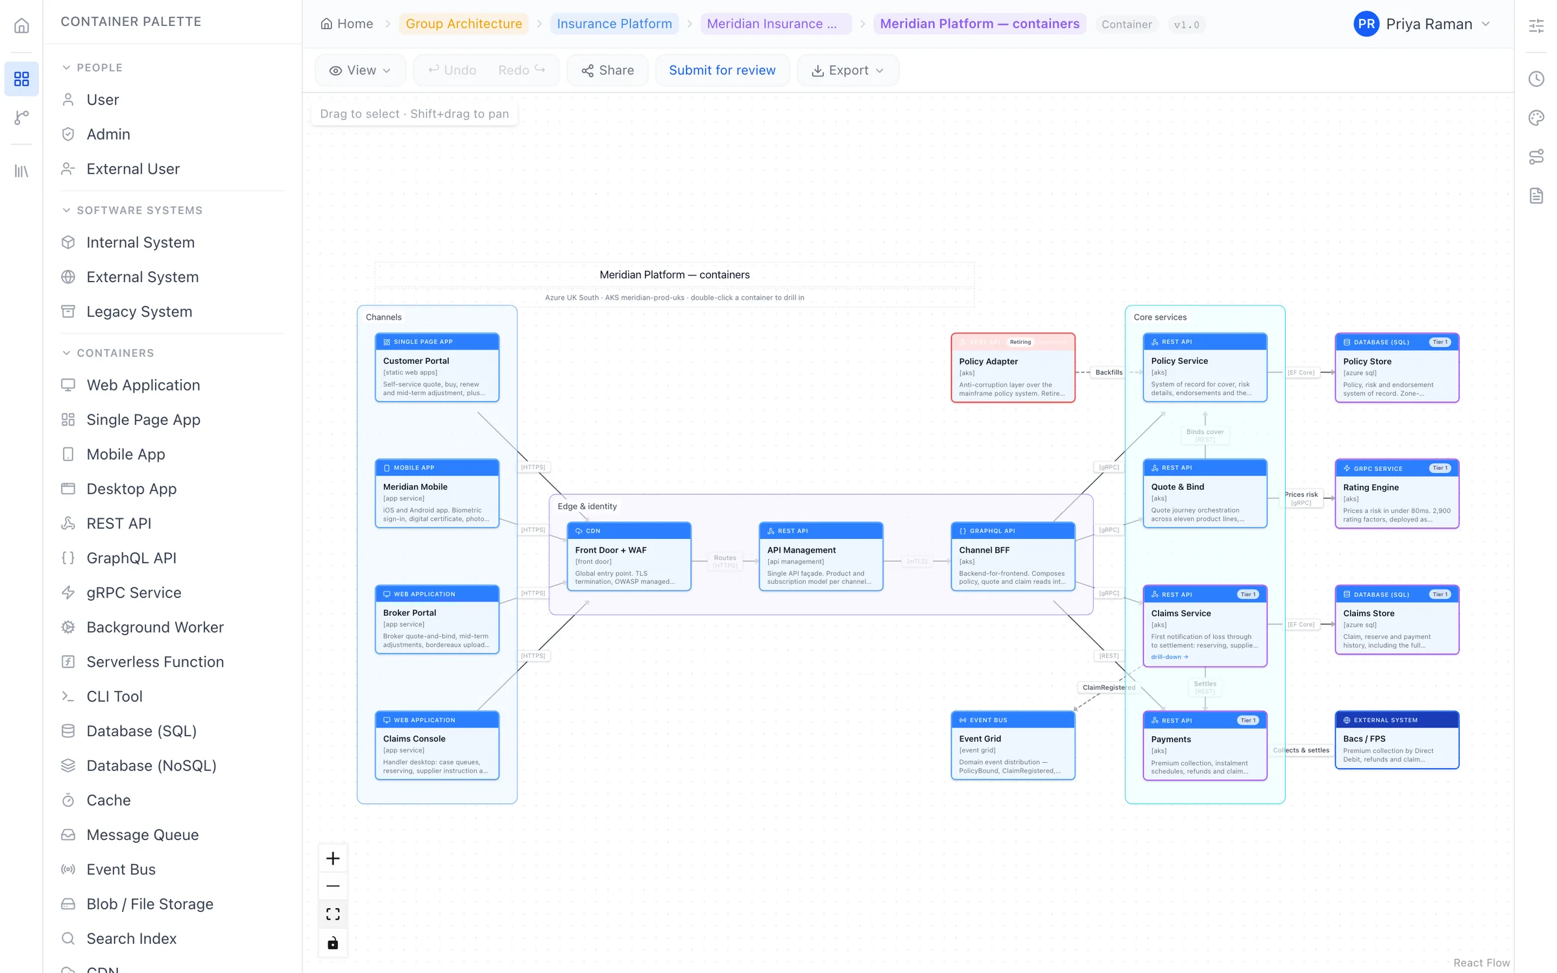Screen dimensions: 1557x973
Task: Pick External User from the palette
Action: click(x=172, y=168)
